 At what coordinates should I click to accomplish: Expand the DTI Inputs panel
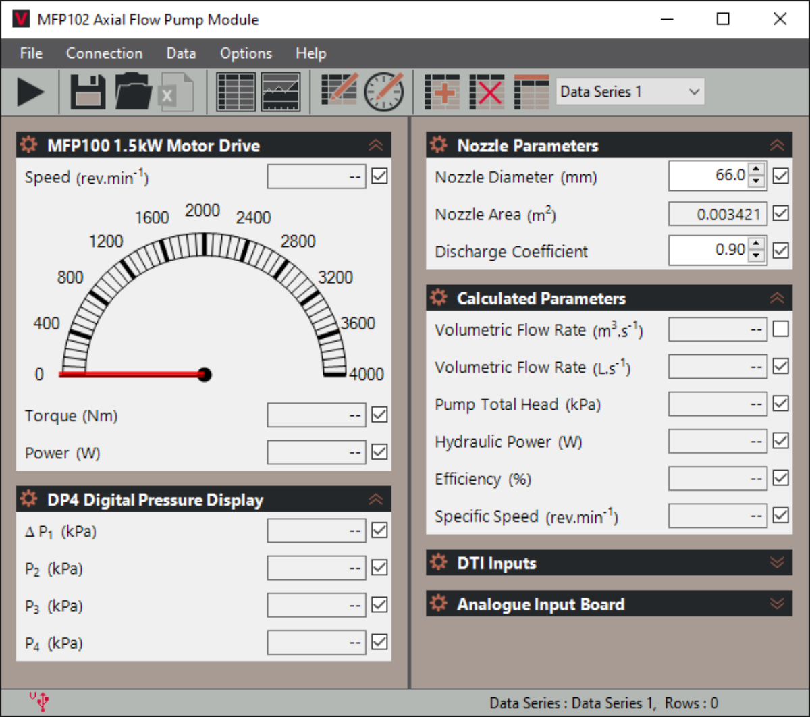(777, 563)
